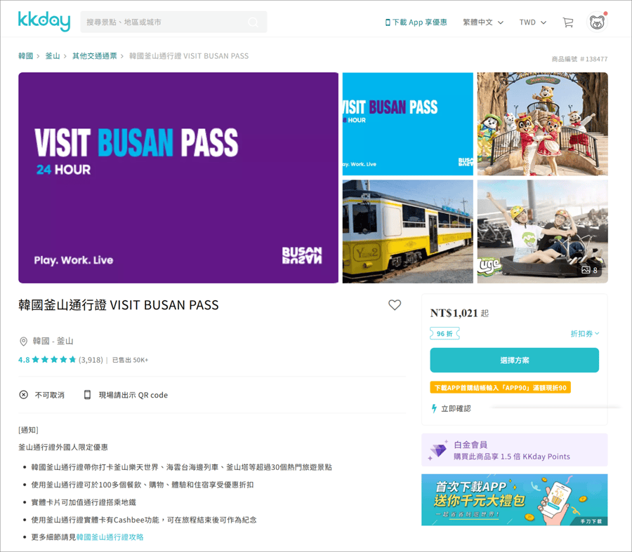Viewport: 632px width, 552px height.
Task: Click the 首次下載APP 送你千元大禮包 banner
Action: coord(514,499)
